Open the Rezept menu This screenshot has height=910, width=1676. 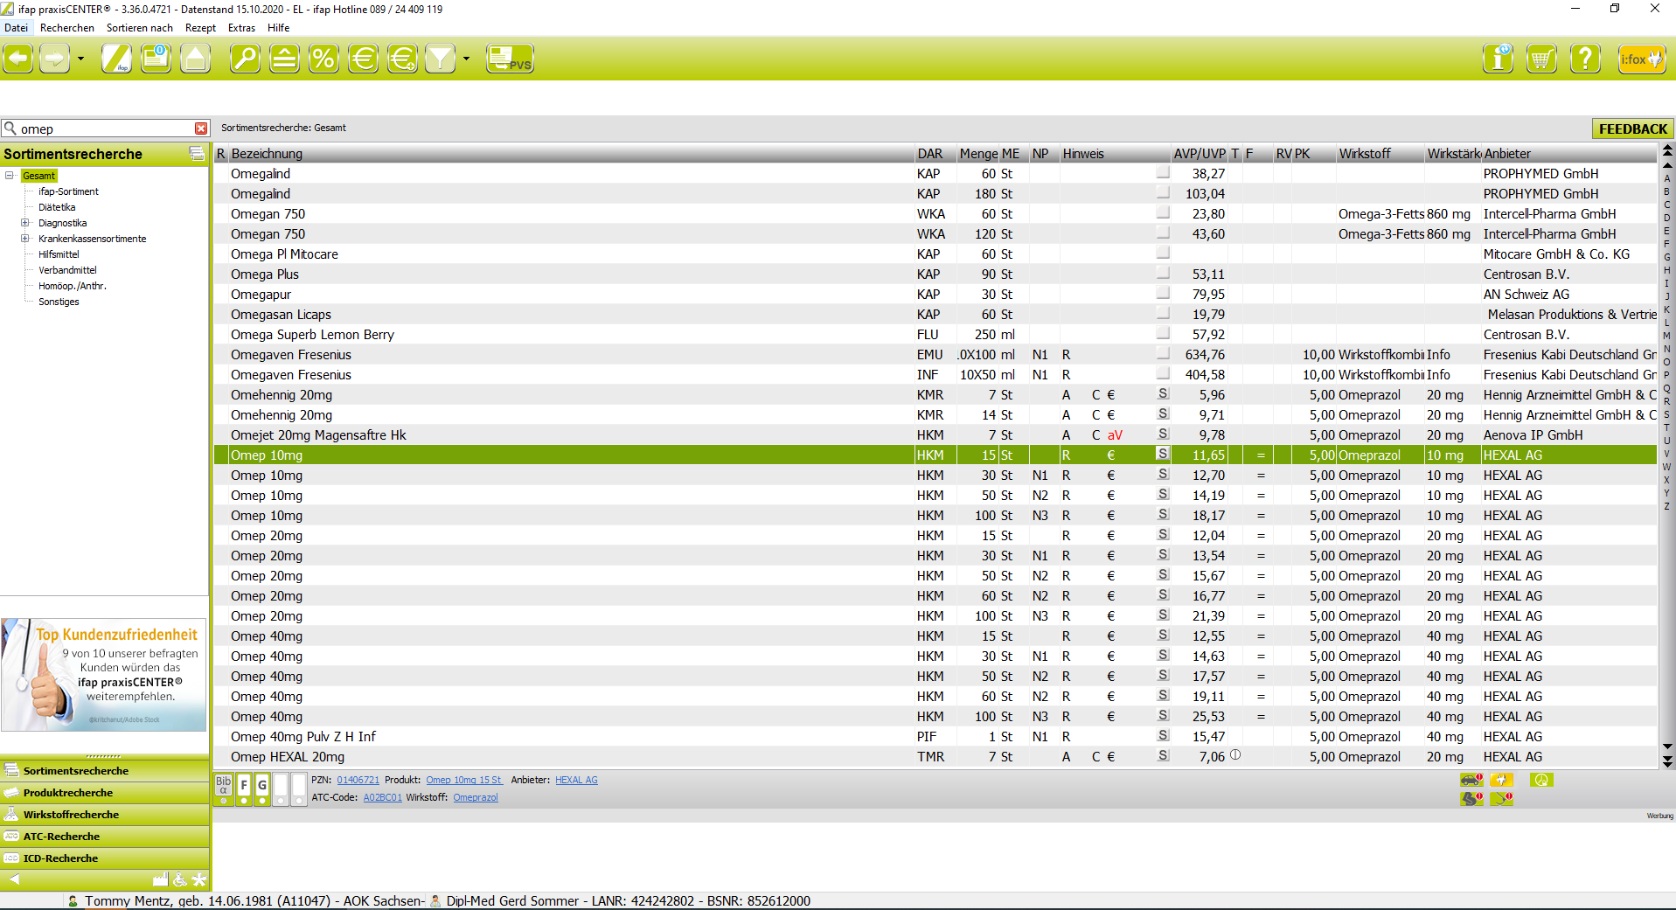(200, 28)
